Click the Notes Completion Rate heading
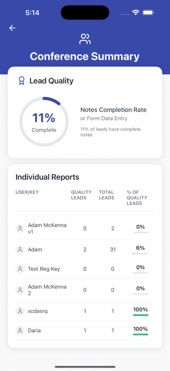The image size is (170, 371). tap(113, 110)
